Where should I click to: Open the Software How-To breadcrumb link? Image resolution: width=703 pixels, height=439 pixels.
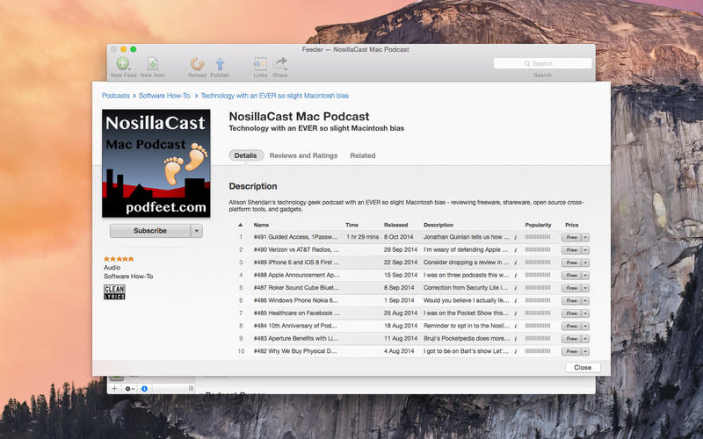click(x=164, y=96)
